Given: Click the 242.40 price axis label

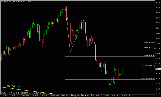Looking at the screenshot, I should pos(158,18).
